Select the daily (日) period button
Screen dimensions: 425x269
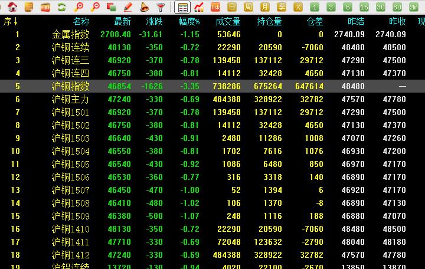(x=232, y=7)
